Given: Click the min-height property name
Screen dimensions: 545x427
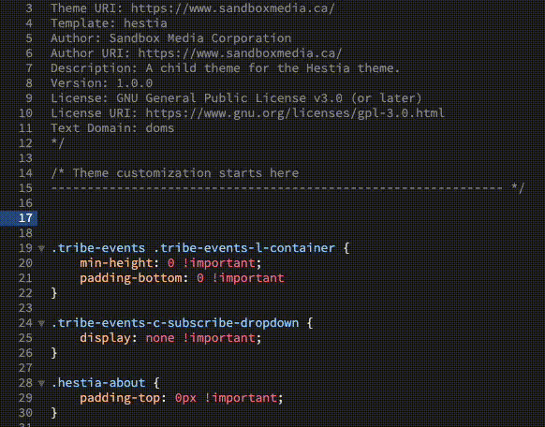Looking at the screenshot, I should coord(116,263).
